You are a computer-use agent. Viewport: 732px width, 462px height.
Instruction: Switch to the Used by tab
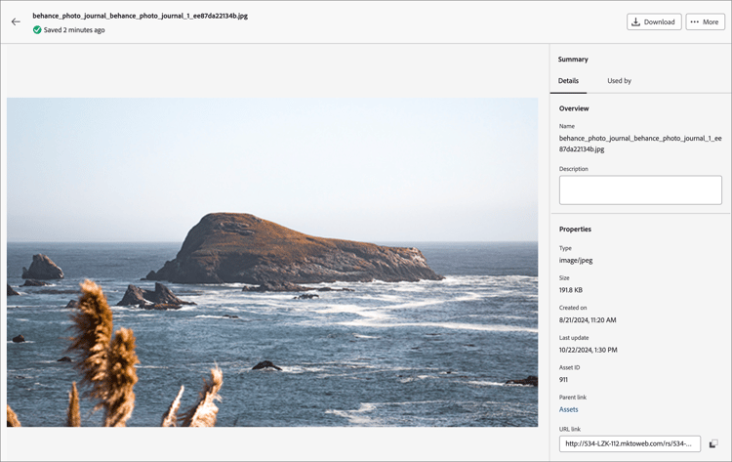click(x=619, y=81)
